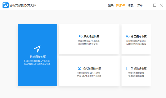Click the blue app logo icon
Screen dimensions: 166x98
[x=6, y=5]
